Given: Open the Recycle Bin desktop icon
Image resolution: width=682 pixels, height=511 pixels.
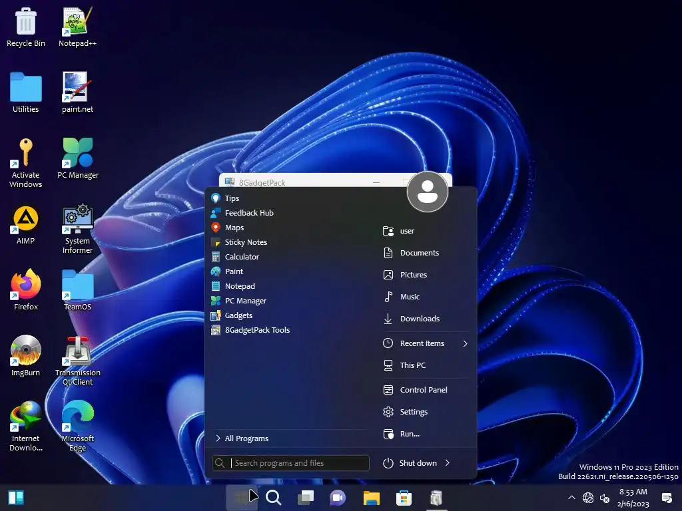Looking at the screenshot, I should [26, 27].
